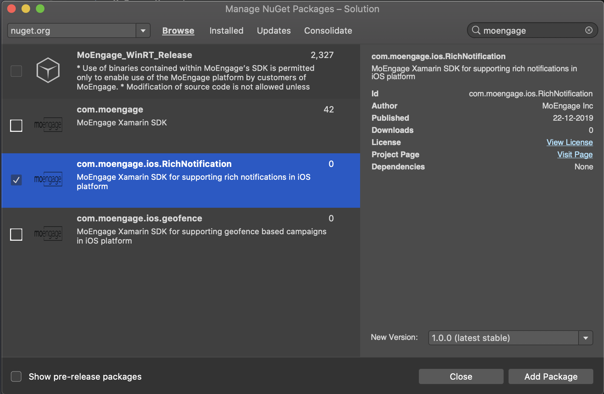Click the com.moengage.ios.RichNotification logo
Screen dimensions: 604x394
tap(48, 179)
